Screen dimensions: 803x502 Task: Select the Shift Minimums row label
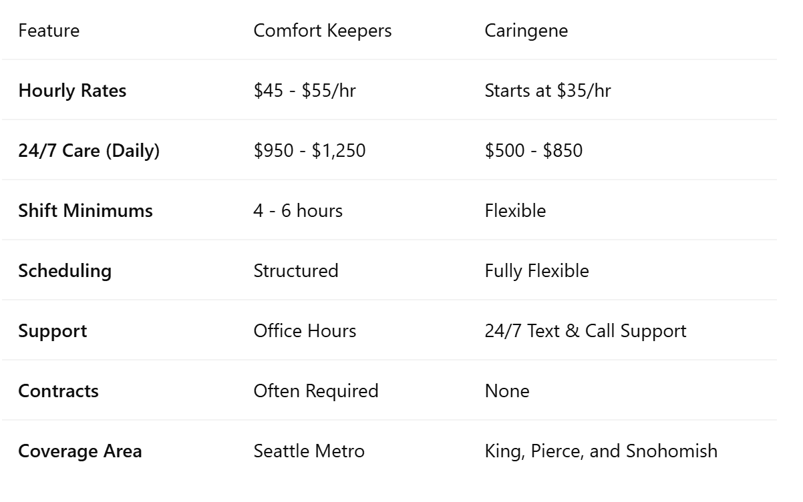(86, 211)
